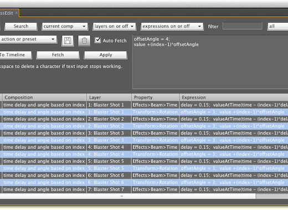Click the Search button
288x210 pixels.
[x=21, y=27]
